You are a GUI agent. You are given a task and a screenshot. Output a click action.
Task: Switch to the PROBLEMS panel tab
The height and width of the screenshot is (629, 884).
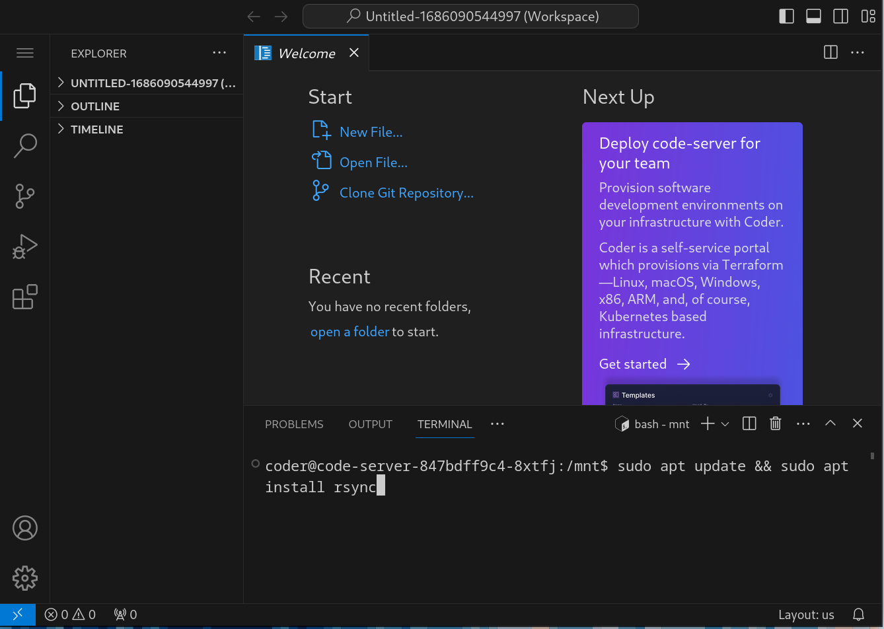click(x=294, y=424)
